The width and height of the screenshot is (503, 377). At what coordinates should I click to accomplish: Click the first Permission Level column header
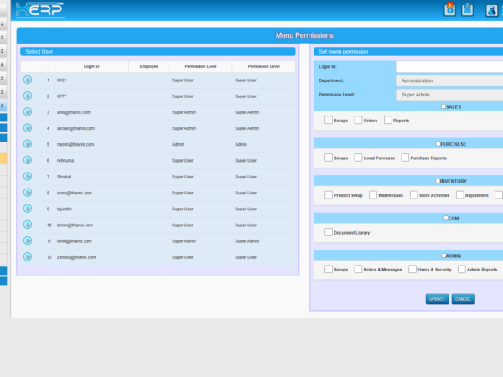click(x=200, y=66)
